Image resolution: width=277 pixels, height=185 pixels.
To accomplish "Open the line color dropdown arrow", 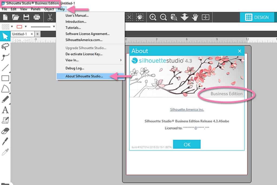I will click(26, 27).
